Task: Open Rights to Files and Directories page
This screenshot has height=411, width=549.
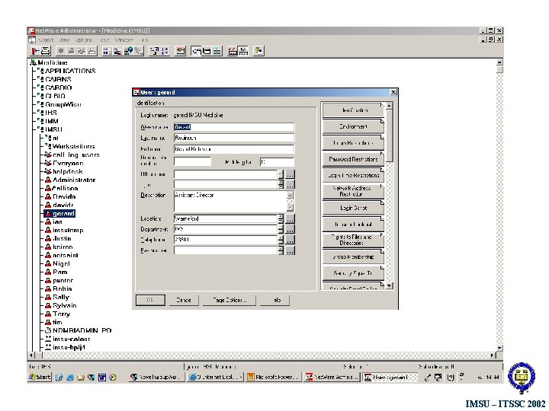Action: (x=353, y=240)
